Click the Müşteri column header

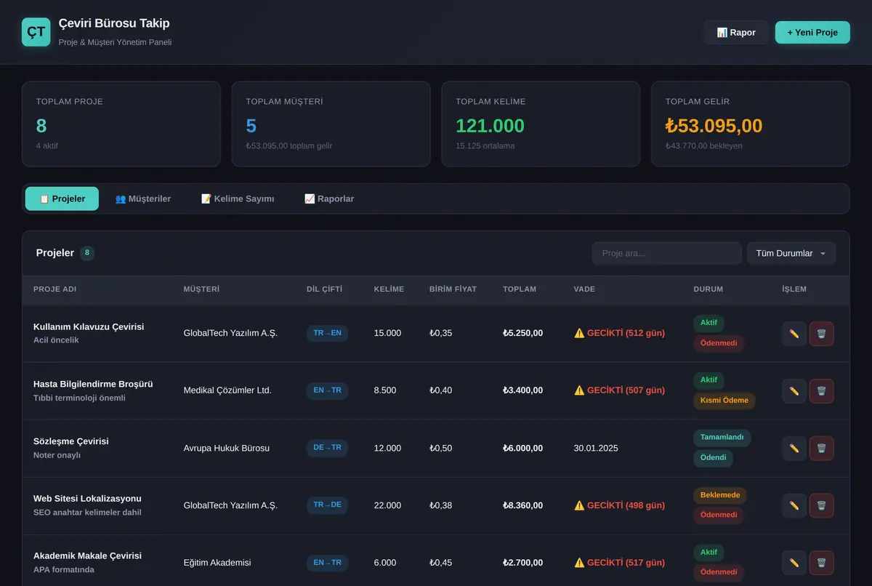coord(201,289)
